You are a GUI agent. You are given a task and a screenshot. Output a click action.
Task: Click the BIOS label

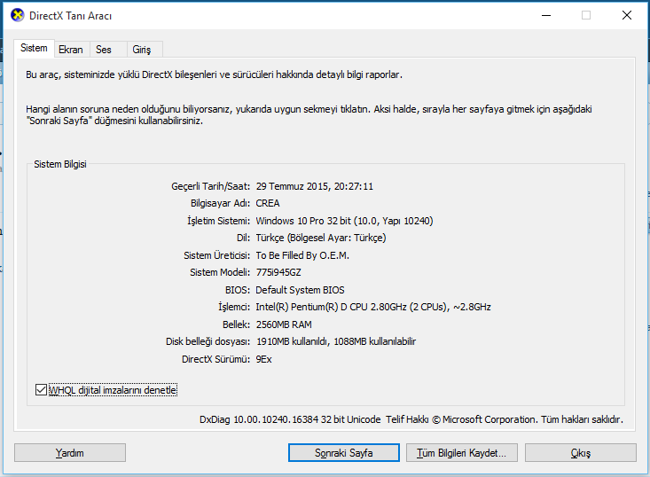pos(238,290)
